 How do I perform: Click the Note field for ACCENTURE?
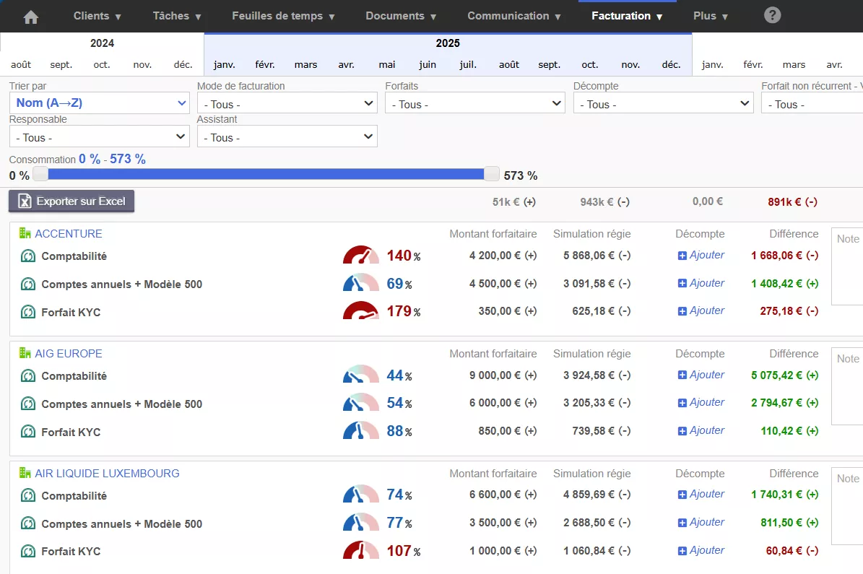pos(847,266)
